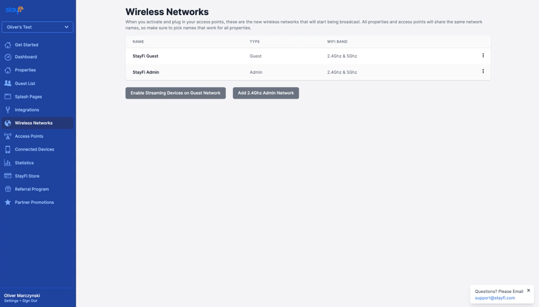The width and height of the screenshot is (539, 307).
Task: Select the Partner Promotions star icon
Action: 8,202
